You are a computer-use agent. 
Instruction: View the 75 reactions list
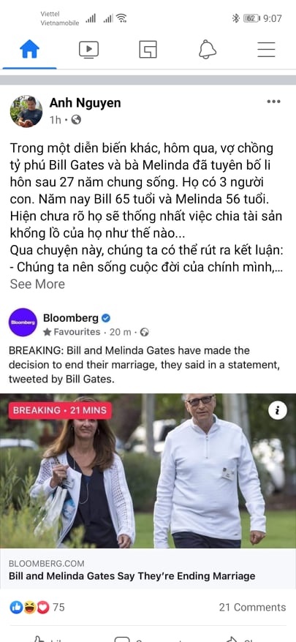coord(37,607)
